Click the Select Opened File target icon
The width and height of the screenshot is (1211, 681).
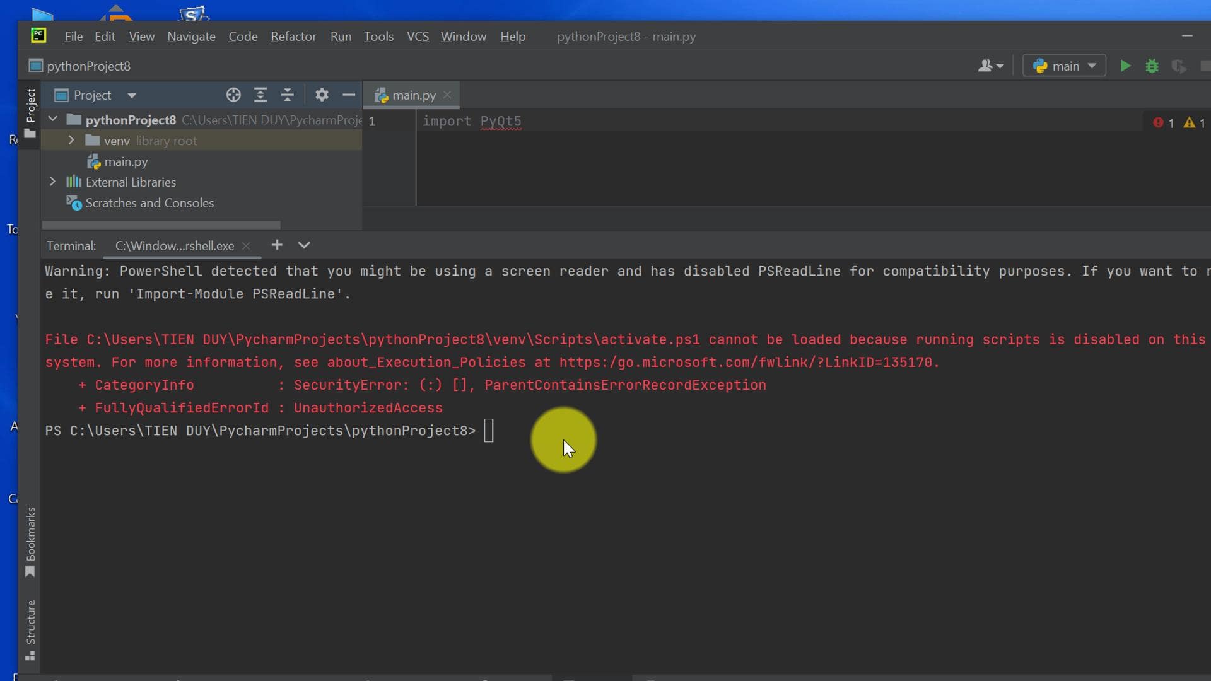click(x=233, y=95)
